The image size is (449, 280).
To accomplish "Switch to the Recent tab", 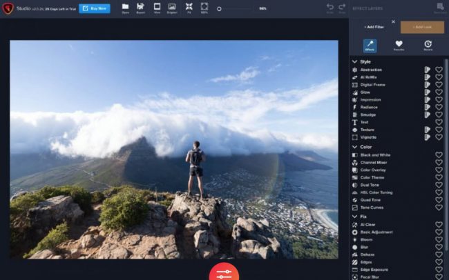I will coord(428,46).
